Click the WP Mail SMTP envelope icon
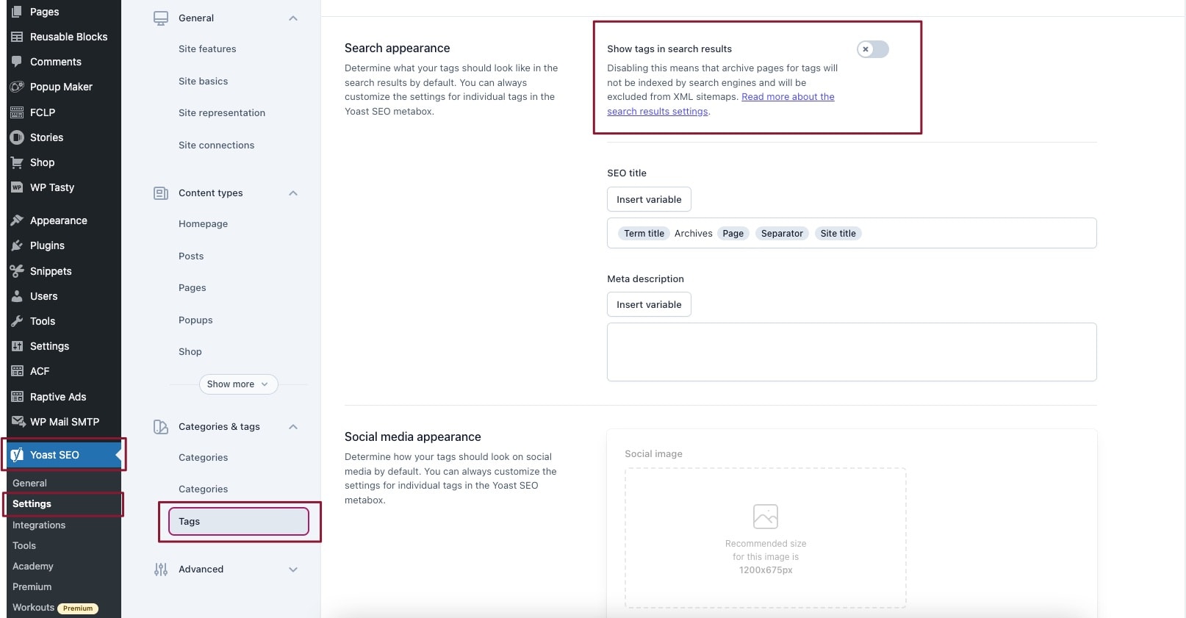 (x=18, y=422)
